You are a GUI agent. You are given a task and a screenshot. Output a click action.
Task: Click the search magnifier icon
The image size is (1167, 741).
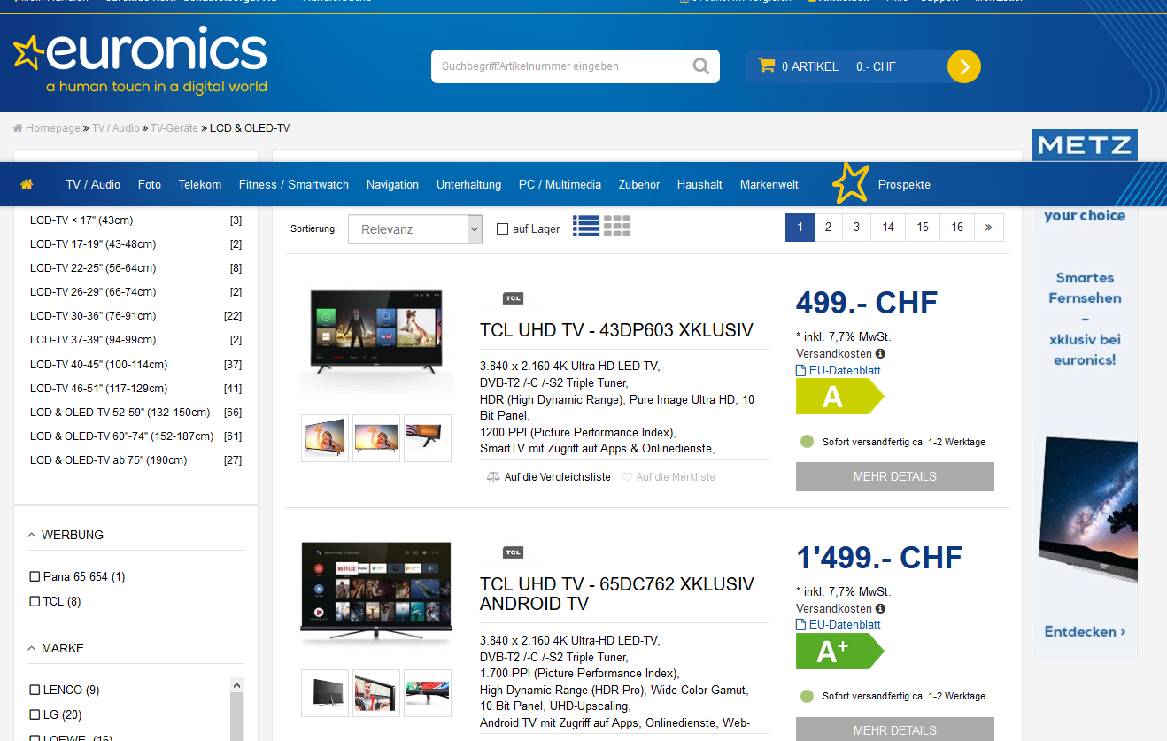point(701,66)
